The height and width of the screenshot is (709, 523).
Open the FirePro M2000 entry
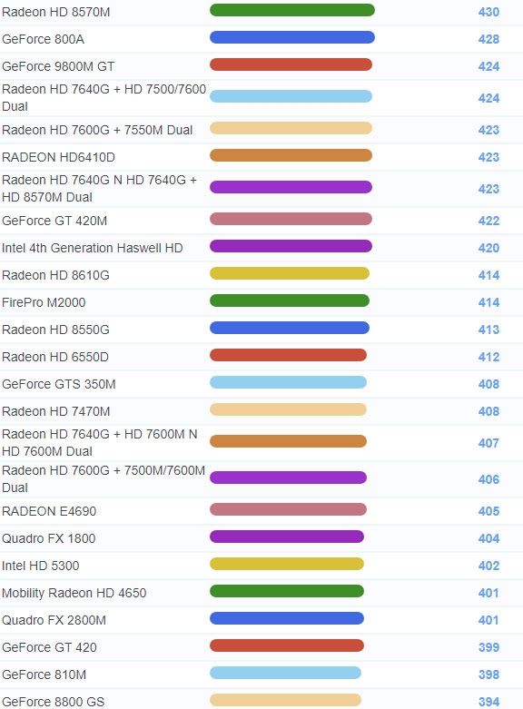pos(44,302)
